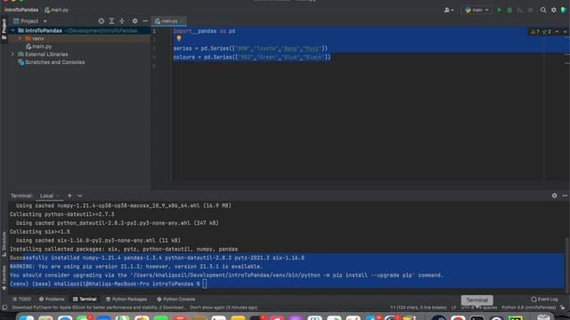Select the Local terminal tab
This screenshot has height=320, width=570.
(x=46, y=196)
